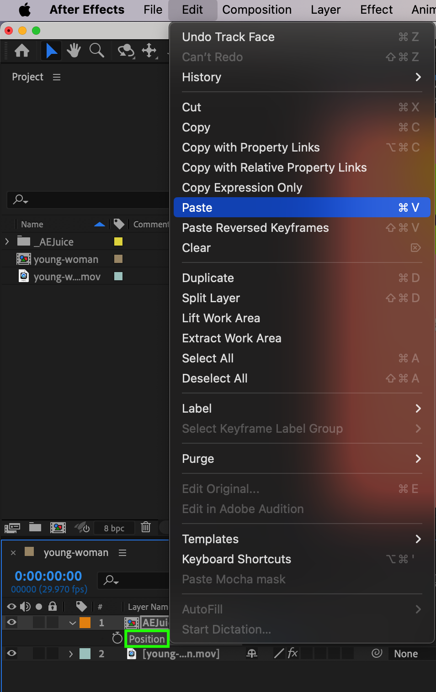This screenshot has height=692, width=436.
Task: Select the Pan camera tool
Action: pos(149,50)
